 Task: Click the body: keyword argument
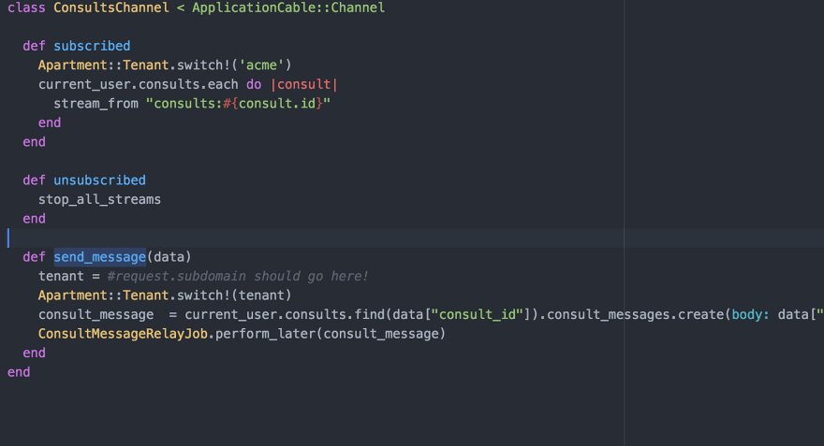click(750, 315)
